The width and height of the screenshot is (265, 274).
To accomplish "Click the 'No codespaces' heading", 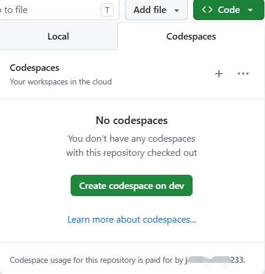I will [x=132, y=120].
